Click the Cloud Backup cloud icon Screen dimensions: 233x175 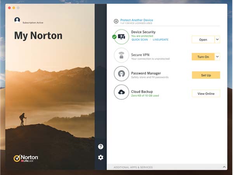[x=122, y=92]
